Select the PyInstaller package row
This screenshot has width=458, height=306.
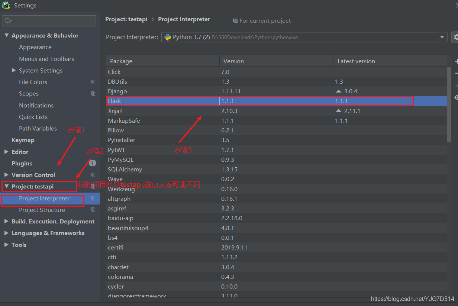click(x=277, y=140)
